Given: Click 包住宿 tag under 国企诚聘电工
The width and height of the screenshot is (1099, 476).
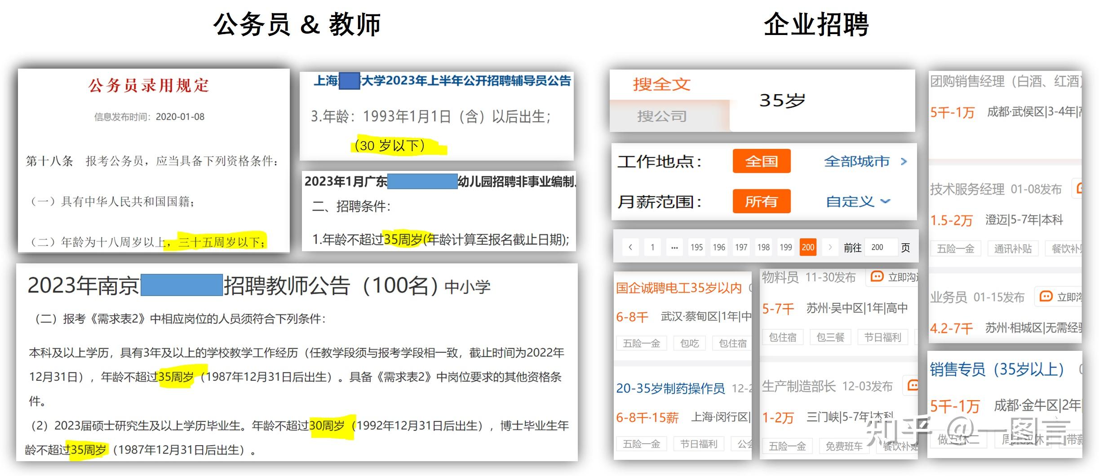Looking at the screenshot, I should coord(732,343).
